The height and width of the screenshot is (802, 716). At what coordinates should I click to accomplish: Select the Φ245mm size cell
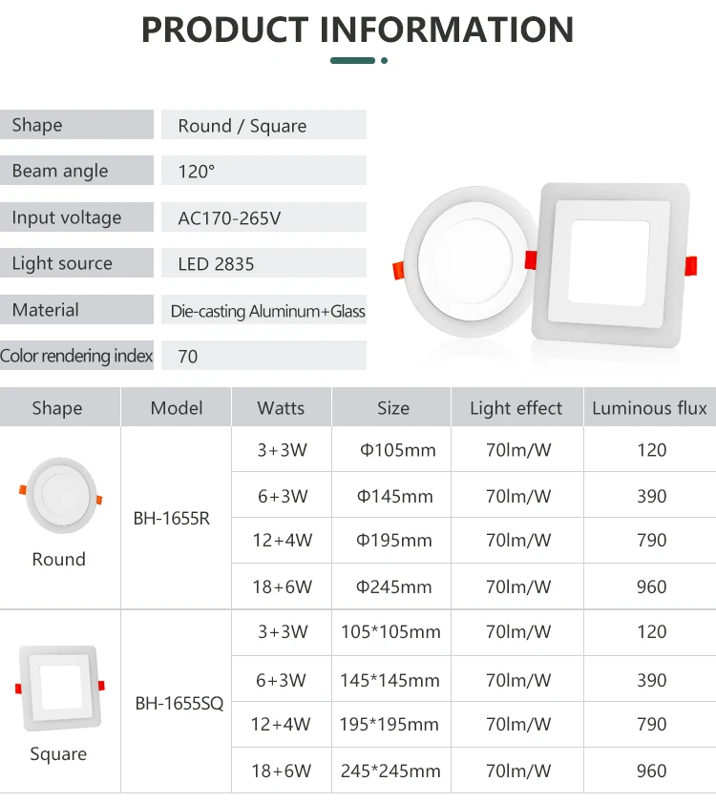[x=393, y=586]
